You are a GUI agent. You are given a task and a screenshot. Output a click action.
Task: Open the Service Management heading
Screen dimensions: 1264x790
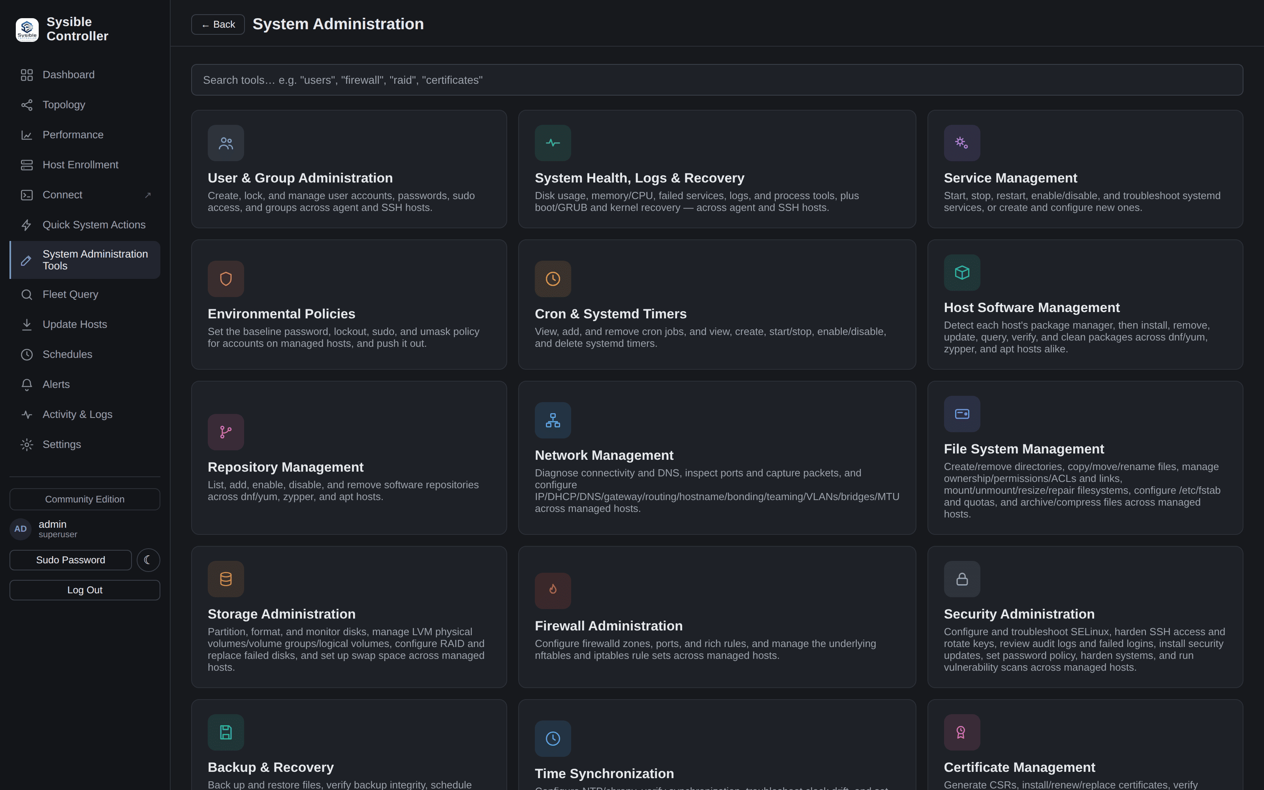(x=1010, y=178)
